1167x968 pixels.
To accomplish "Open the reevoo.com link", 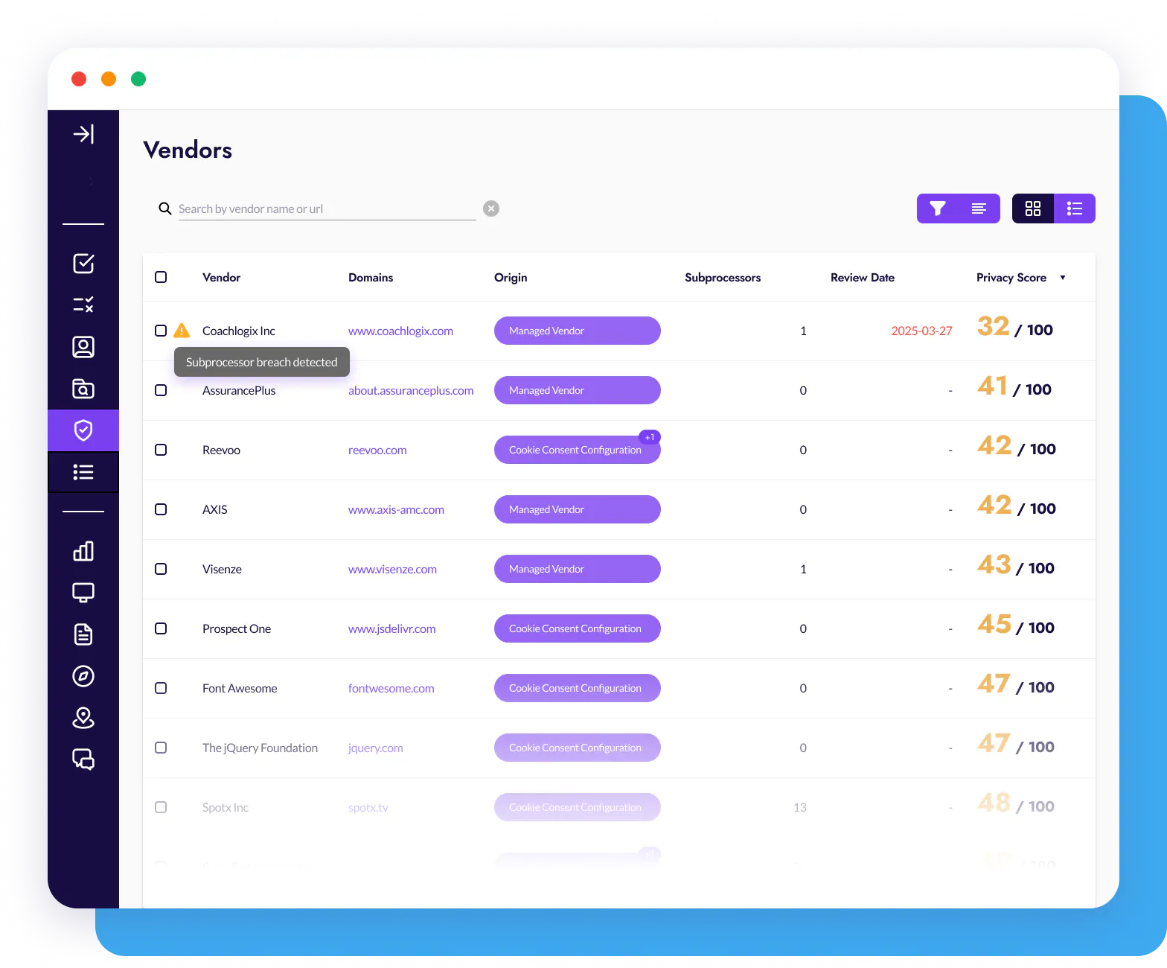I will coord(377,450).
